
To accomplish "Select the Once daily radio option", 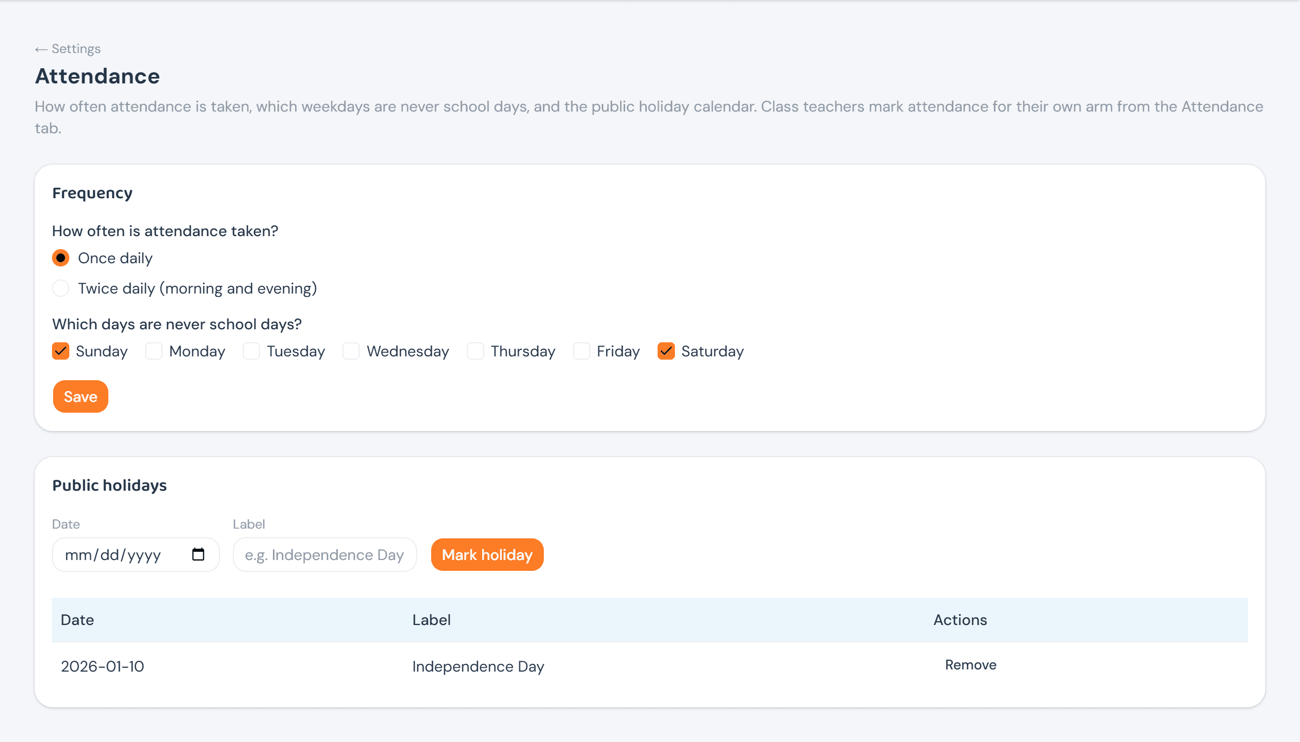I will pos(61,258).
